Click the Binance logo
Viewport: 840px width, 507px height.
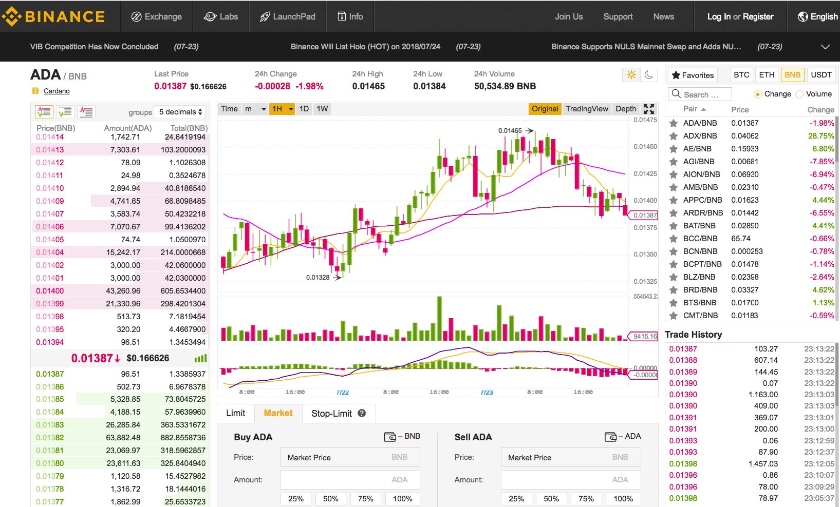coord(53,16)
